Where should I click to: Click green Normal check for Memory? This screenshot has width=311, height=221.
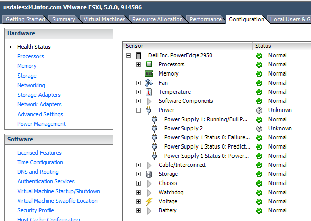(259, 74)
